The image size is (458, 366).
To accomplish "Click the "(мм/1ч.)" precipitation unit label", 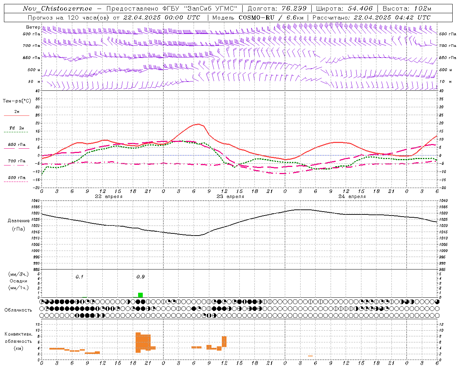I will pyautogui.click(x=19, y=288).
